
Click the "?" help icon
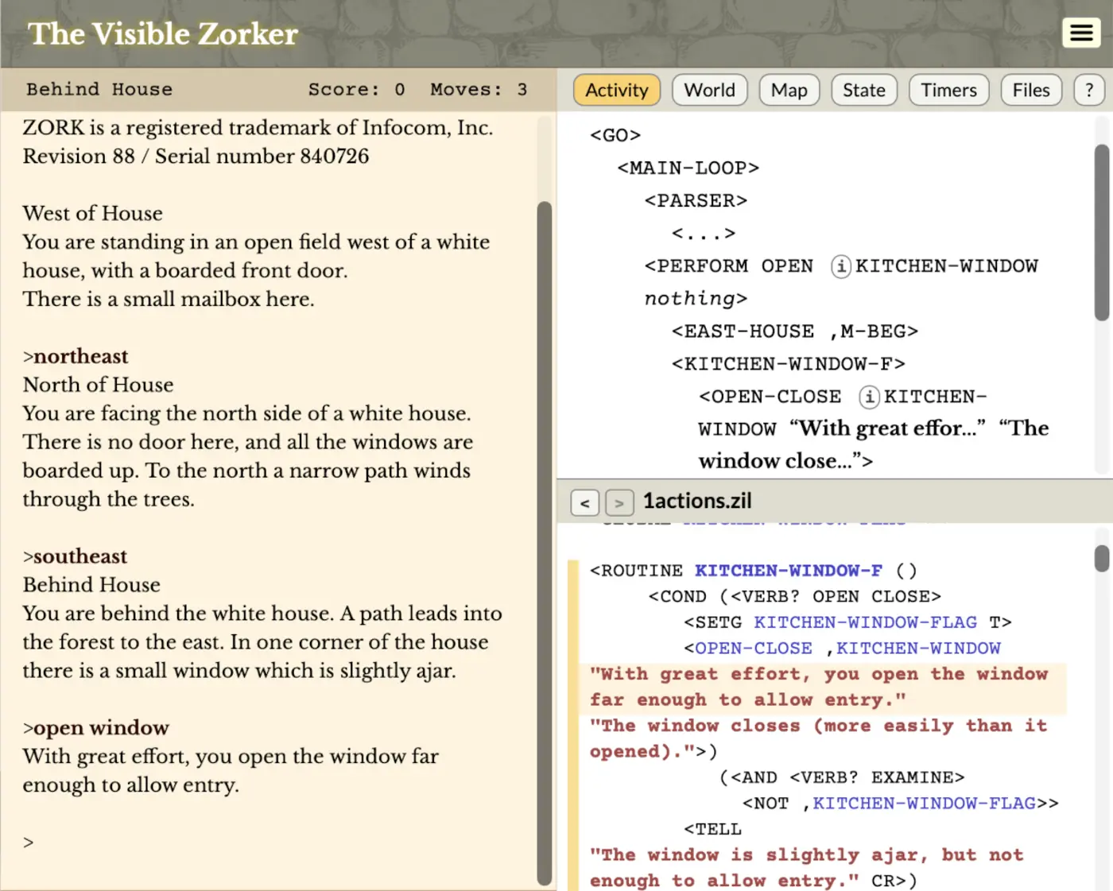(1088, 90)
